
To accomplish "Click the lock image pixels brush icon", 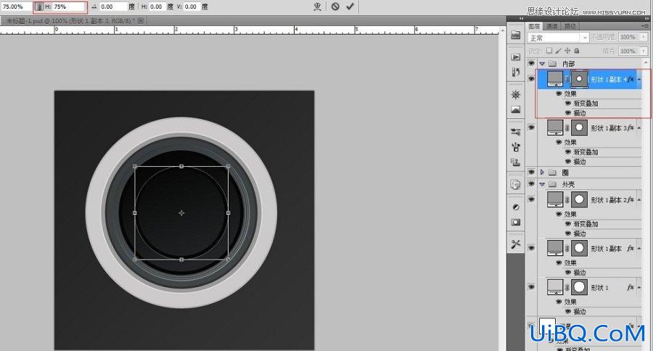I will pyautogui.click(x=558, y=50).
